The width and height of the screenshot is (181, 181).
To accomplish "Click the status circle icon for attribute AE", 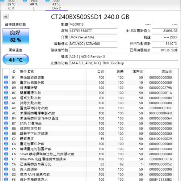I will (x=6, y=113).
